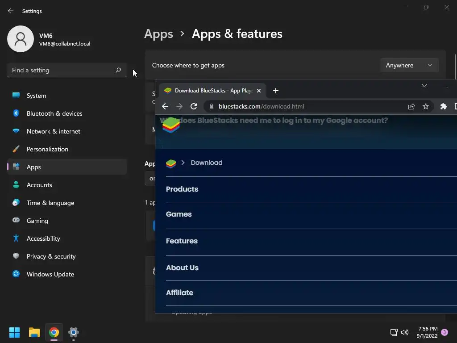Open Bluetooth & devices settings

(67, 113)
